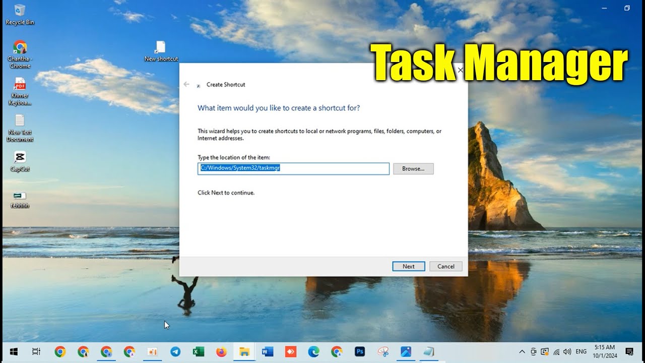645x363 pixels.
Task: Open Task View from the taskbar
Action: click(x=36, y=352)
